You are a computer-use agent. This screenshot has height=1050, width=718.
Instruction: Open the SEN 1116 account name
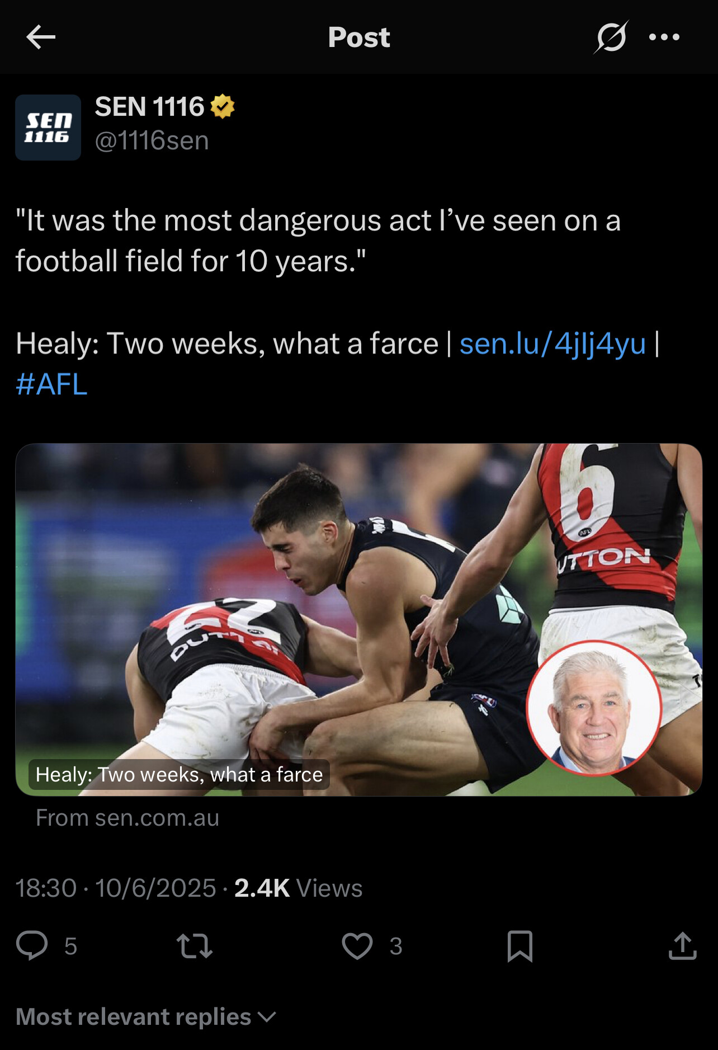[x=149, y=106]
